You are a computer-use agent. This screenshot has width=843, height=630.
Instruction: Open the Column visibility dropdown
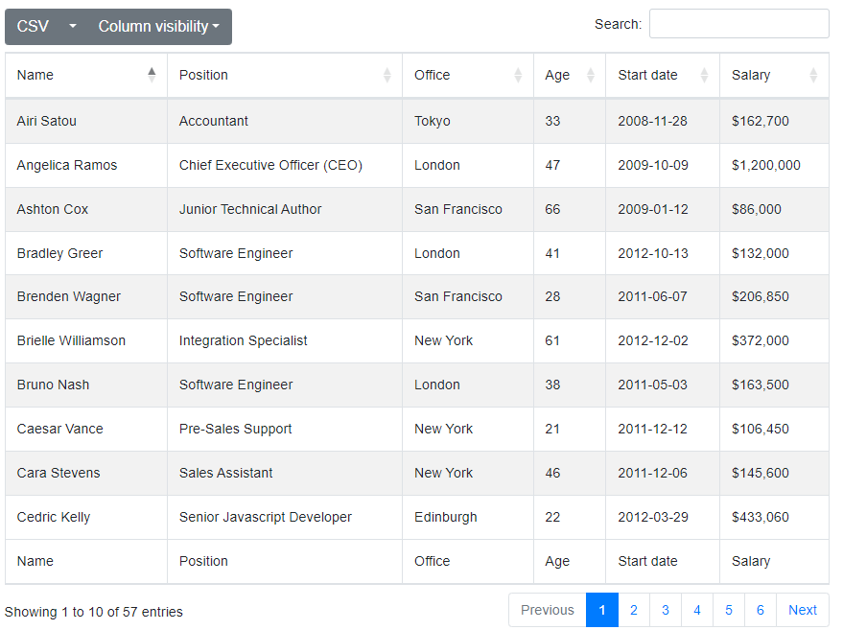tap(158, 26)
